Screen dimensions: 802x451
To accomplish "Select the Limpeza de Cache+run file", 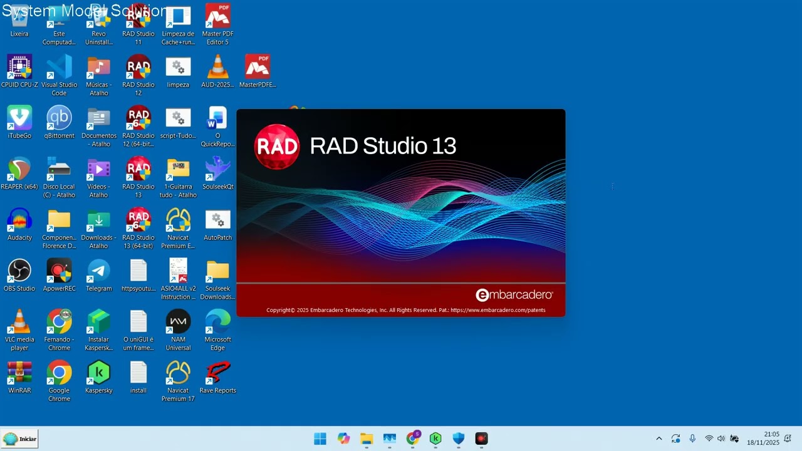I will click(x=178, y=25).
